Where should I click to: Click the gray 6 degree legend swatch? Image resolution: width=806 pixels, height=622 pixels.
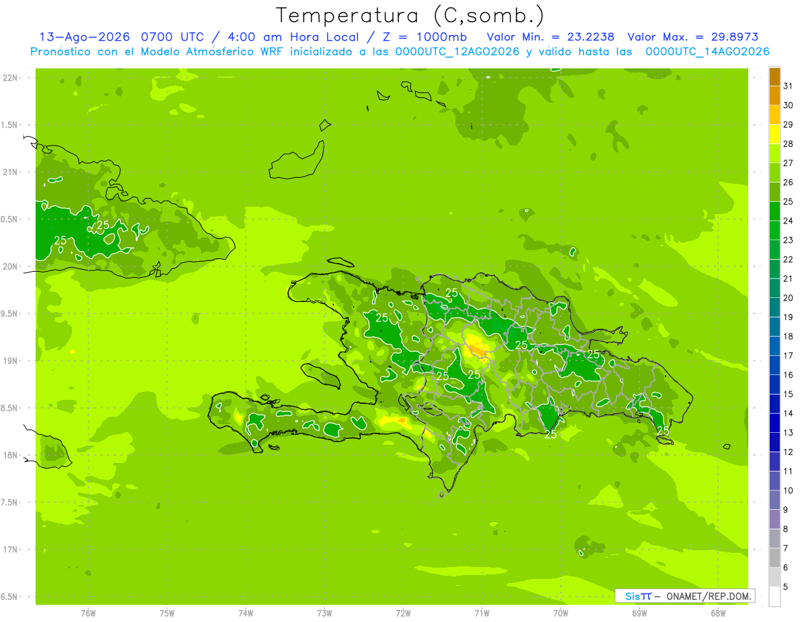point(774,558)
